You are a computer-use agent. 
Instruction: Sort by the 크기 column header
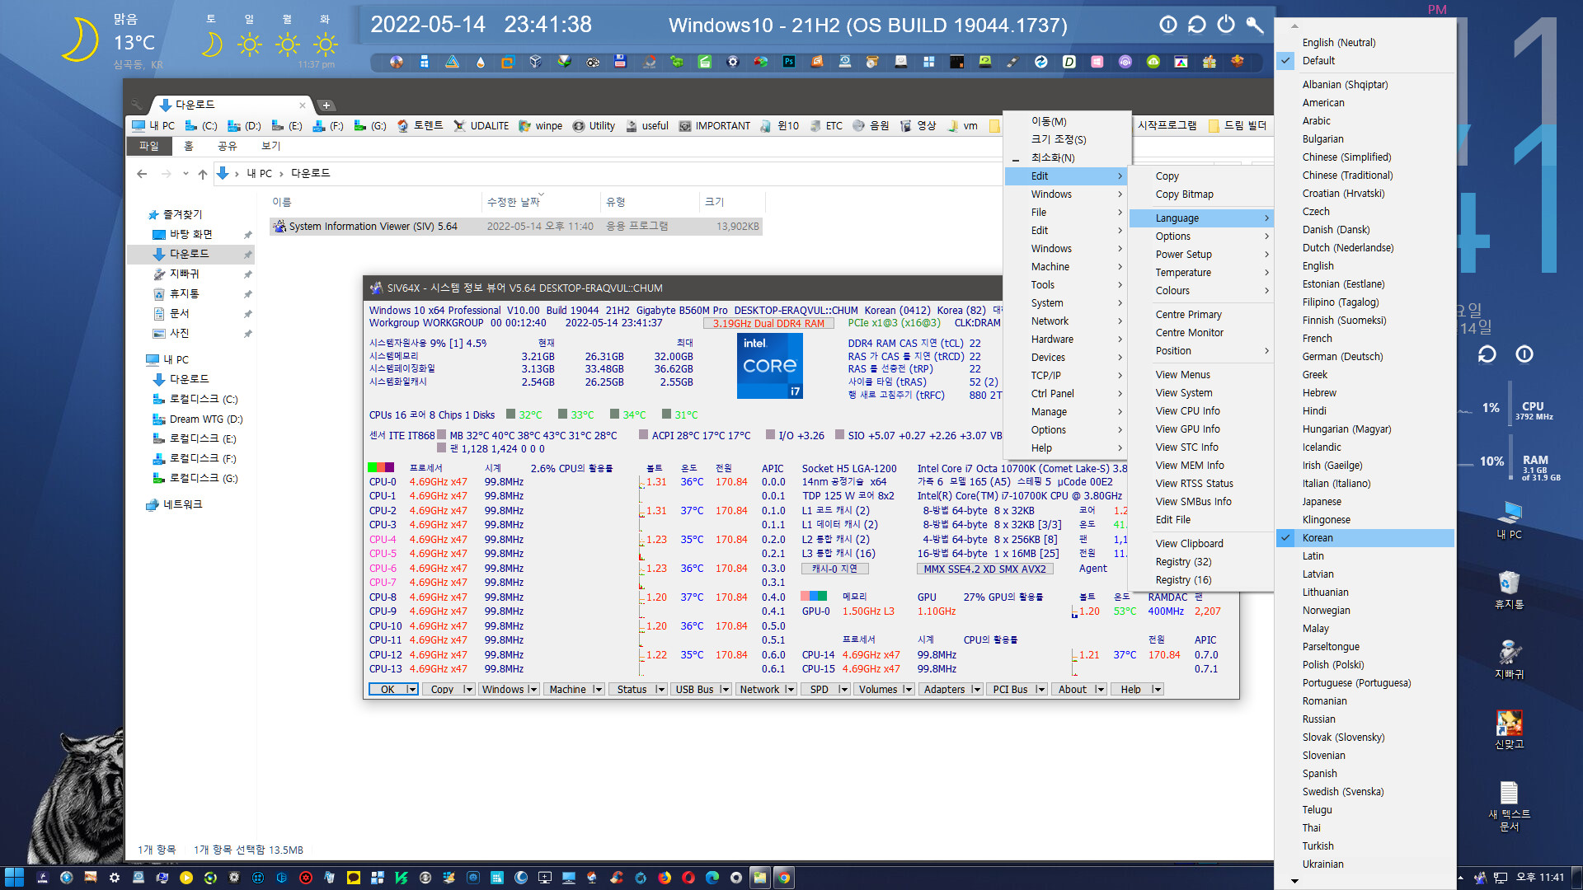tap(732, 202)
